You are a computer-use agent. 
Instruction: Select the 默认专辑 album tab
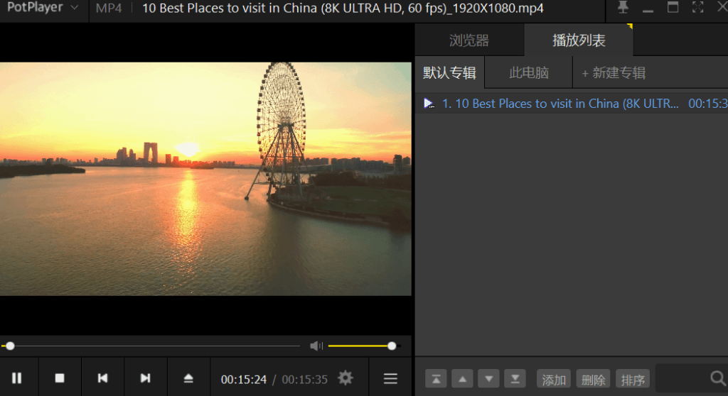coord(449,73)
